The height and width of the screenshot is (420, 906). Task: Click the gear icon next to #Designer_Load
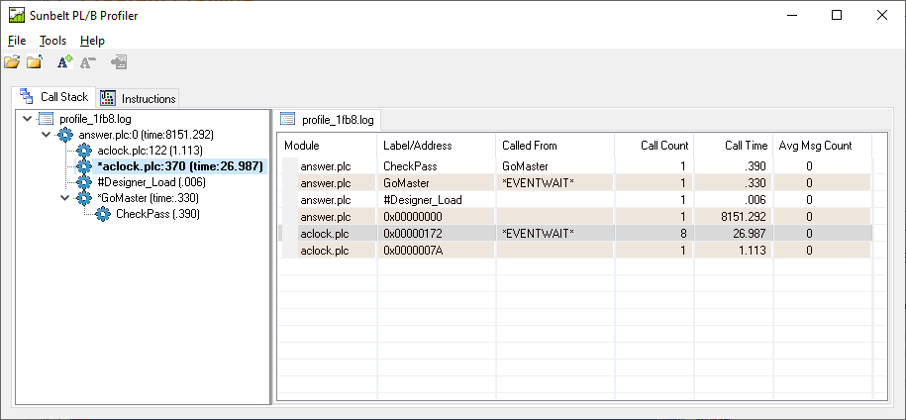[84, 182]
